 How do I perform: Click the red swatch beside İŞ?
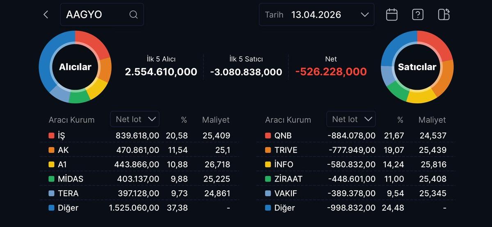[x=51, y=136]
